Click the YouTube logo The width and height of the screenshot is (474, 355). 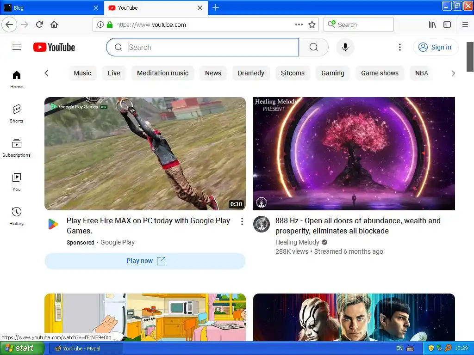pos(54,48)
